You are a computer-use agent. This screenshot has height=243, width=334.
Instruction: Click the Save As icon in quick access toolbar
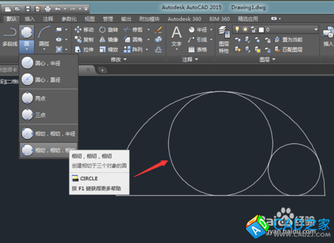[37, 9]
